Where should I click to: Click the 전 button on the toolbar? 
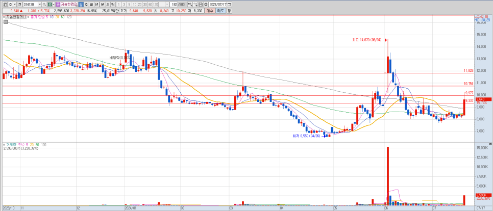19,5
